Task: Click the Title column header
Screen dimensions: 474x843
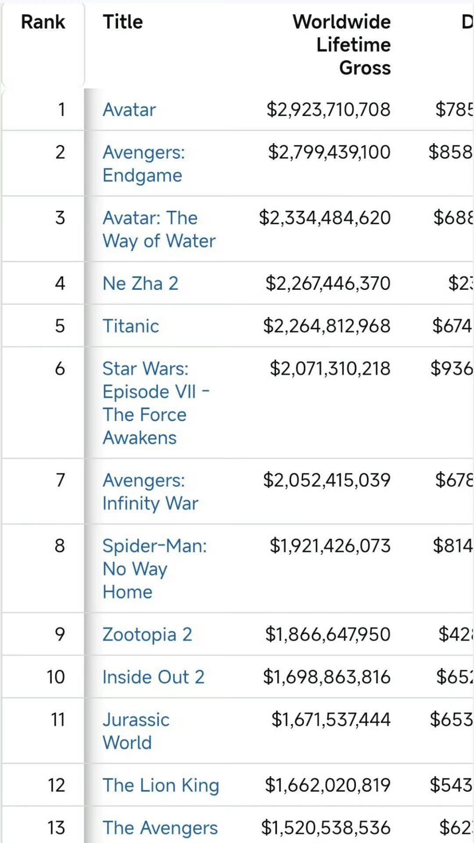Action: point(123,22)
